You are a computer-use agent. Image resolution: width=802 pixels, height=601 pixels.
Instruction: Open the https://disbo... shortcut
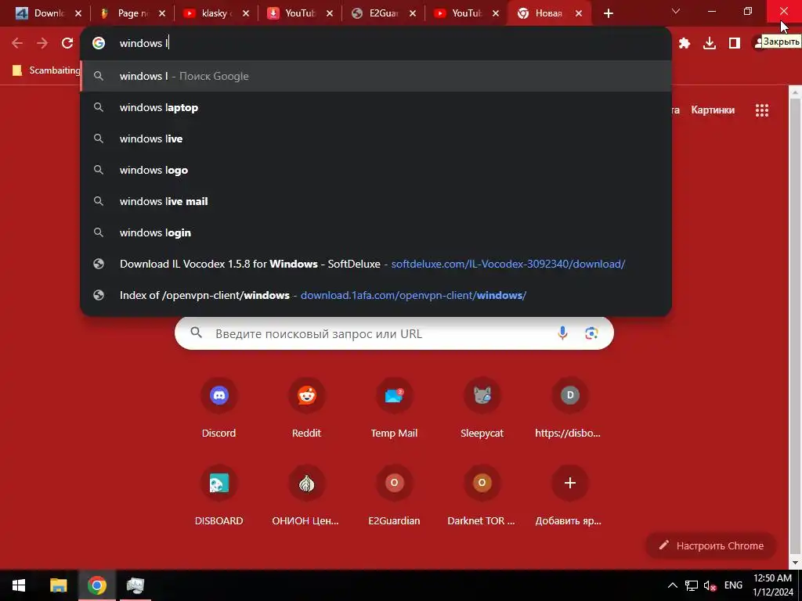click(x=569, y=408)
